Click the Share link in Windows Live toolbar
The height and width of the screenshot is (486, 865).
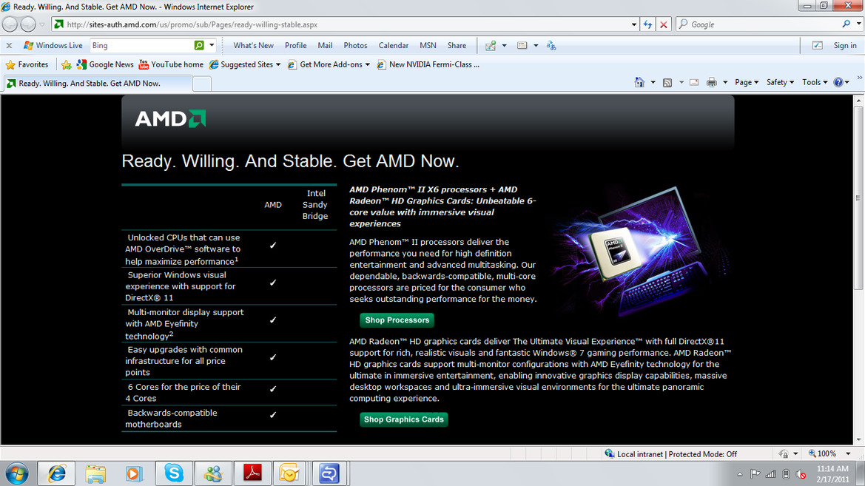457,45
